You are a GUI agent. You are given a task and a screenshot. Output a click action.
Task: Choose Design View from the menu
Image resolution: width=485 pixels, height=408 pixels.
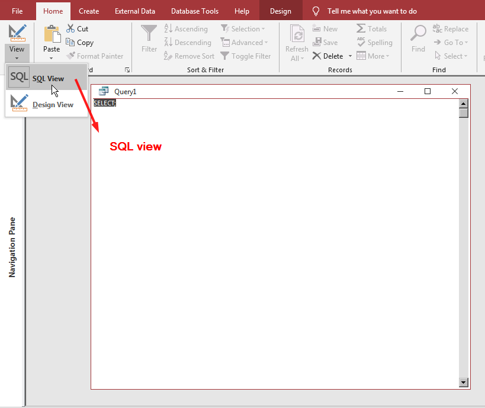point(53,104)
